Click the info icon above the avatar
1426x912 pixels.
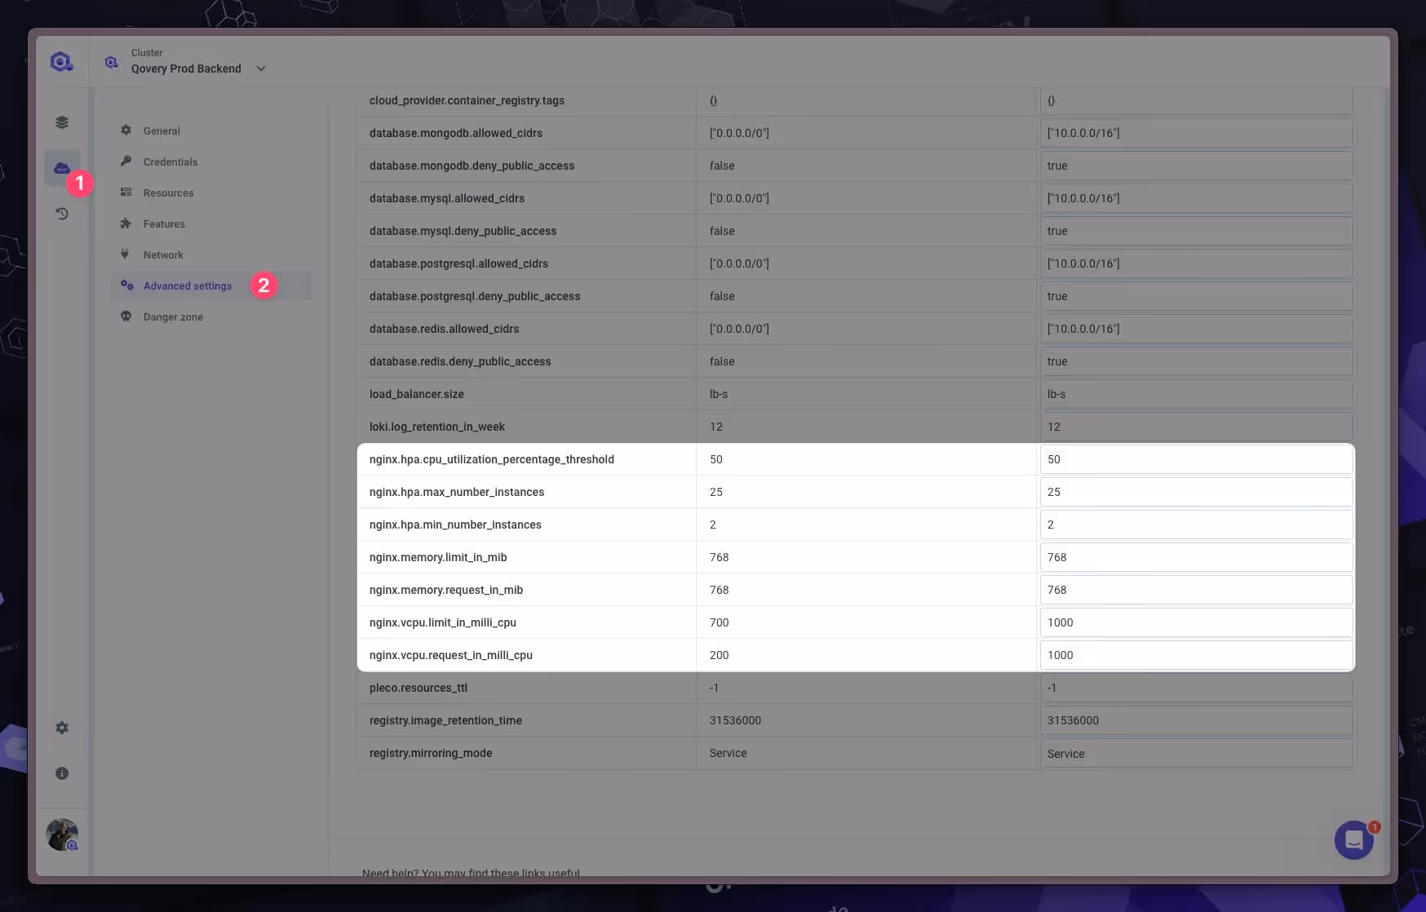[x=62, y=773]
